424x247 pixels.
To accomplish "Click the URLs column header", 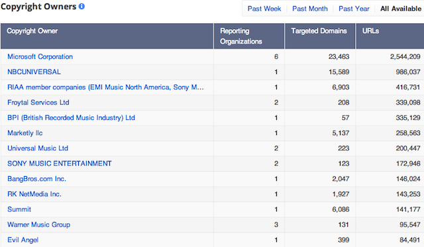I will [x=390, y=36].
